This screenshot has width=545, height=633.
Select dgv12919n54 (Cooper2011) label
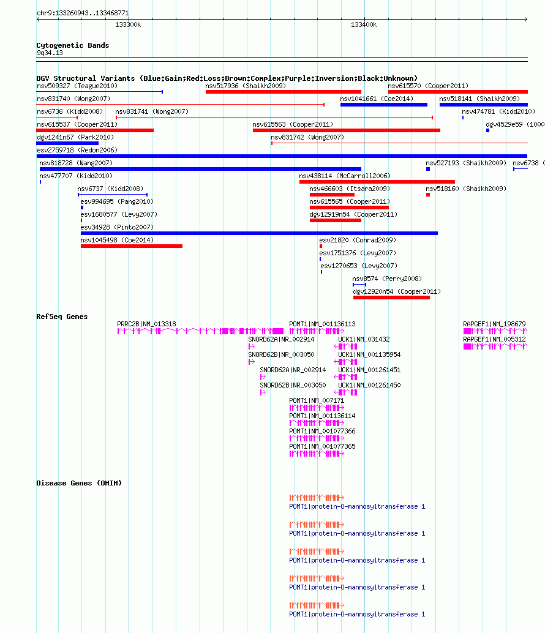(353, 214)
